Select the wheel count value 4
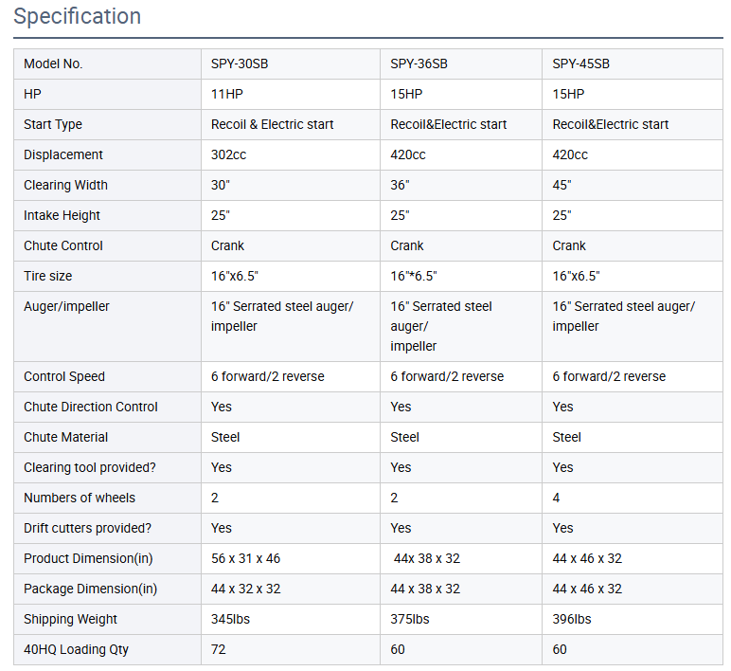Screen dimensions: 731x671 557,499
